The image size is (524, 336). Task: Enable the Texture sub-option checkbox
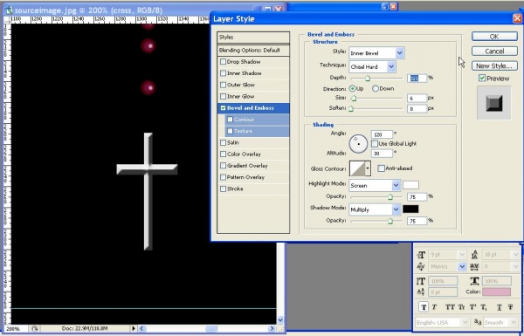[230, 131]
